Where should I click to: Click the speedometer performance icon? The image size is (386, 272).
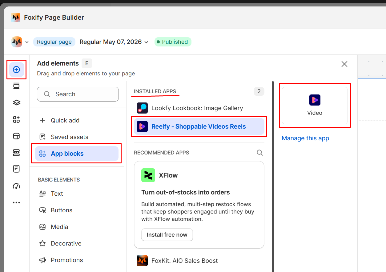click(x=16, y=186)
